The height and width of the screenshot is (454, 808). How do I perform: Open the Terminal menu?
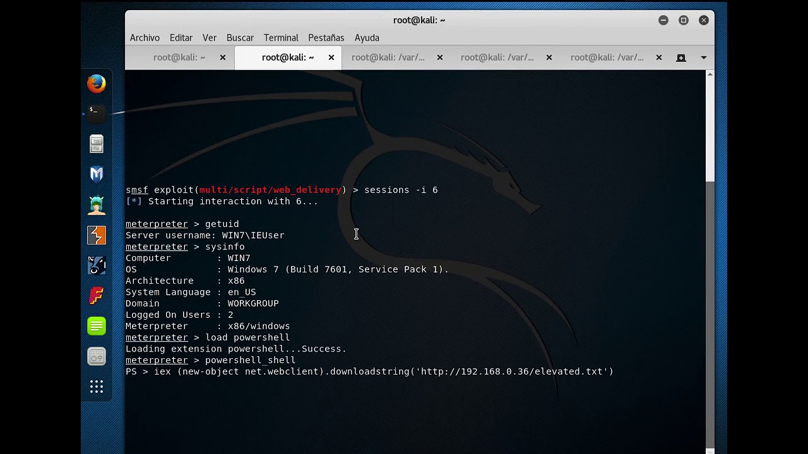pyautogui.click(x=281, y=38)
